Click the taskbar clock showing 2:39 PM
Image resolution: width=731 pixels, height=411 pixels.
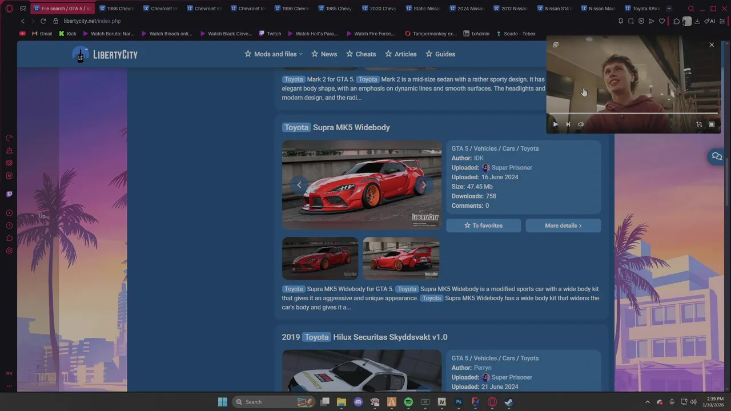click(x=714, y=402)
